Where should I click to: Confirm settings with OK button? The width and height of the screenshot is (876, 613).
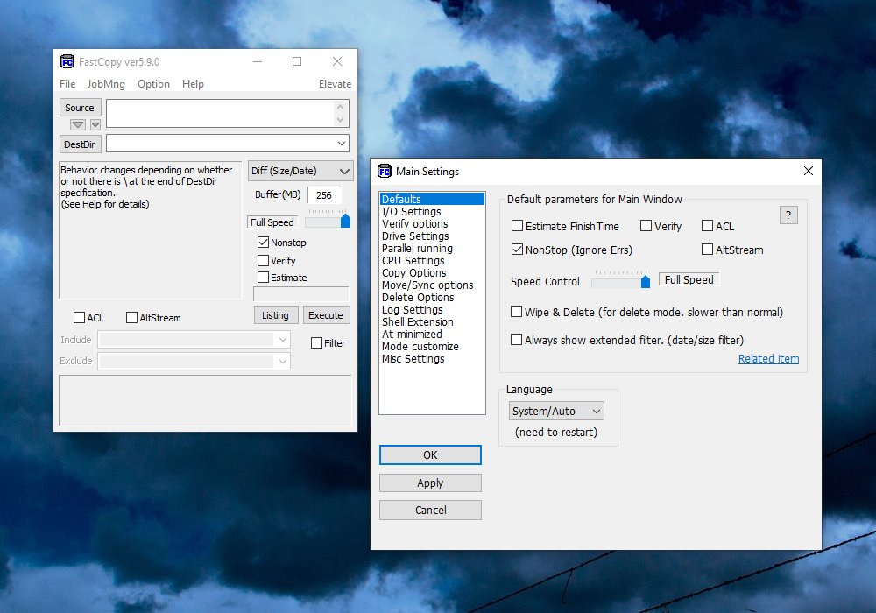430,455
